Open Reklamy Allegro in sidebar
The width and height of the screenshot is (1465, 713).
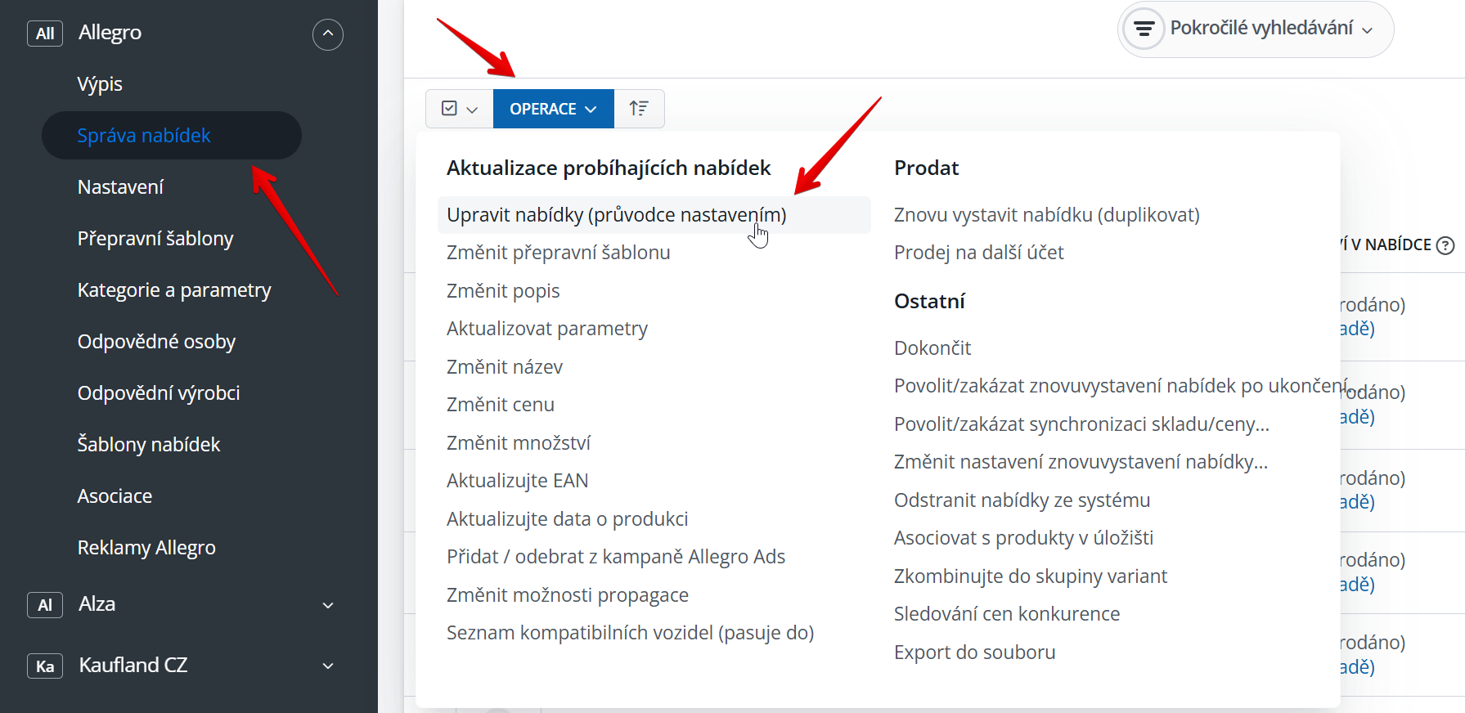[146, 548]
